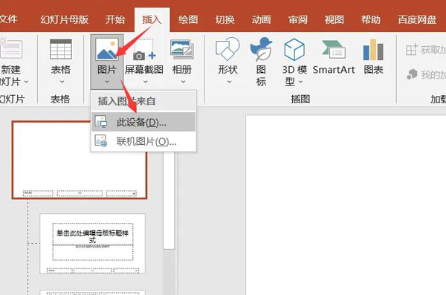The height and width of the screenshot is (295, 446).
Task: Click the 新建幻灯片 new slide icon
Action: (x=10, y=48)
